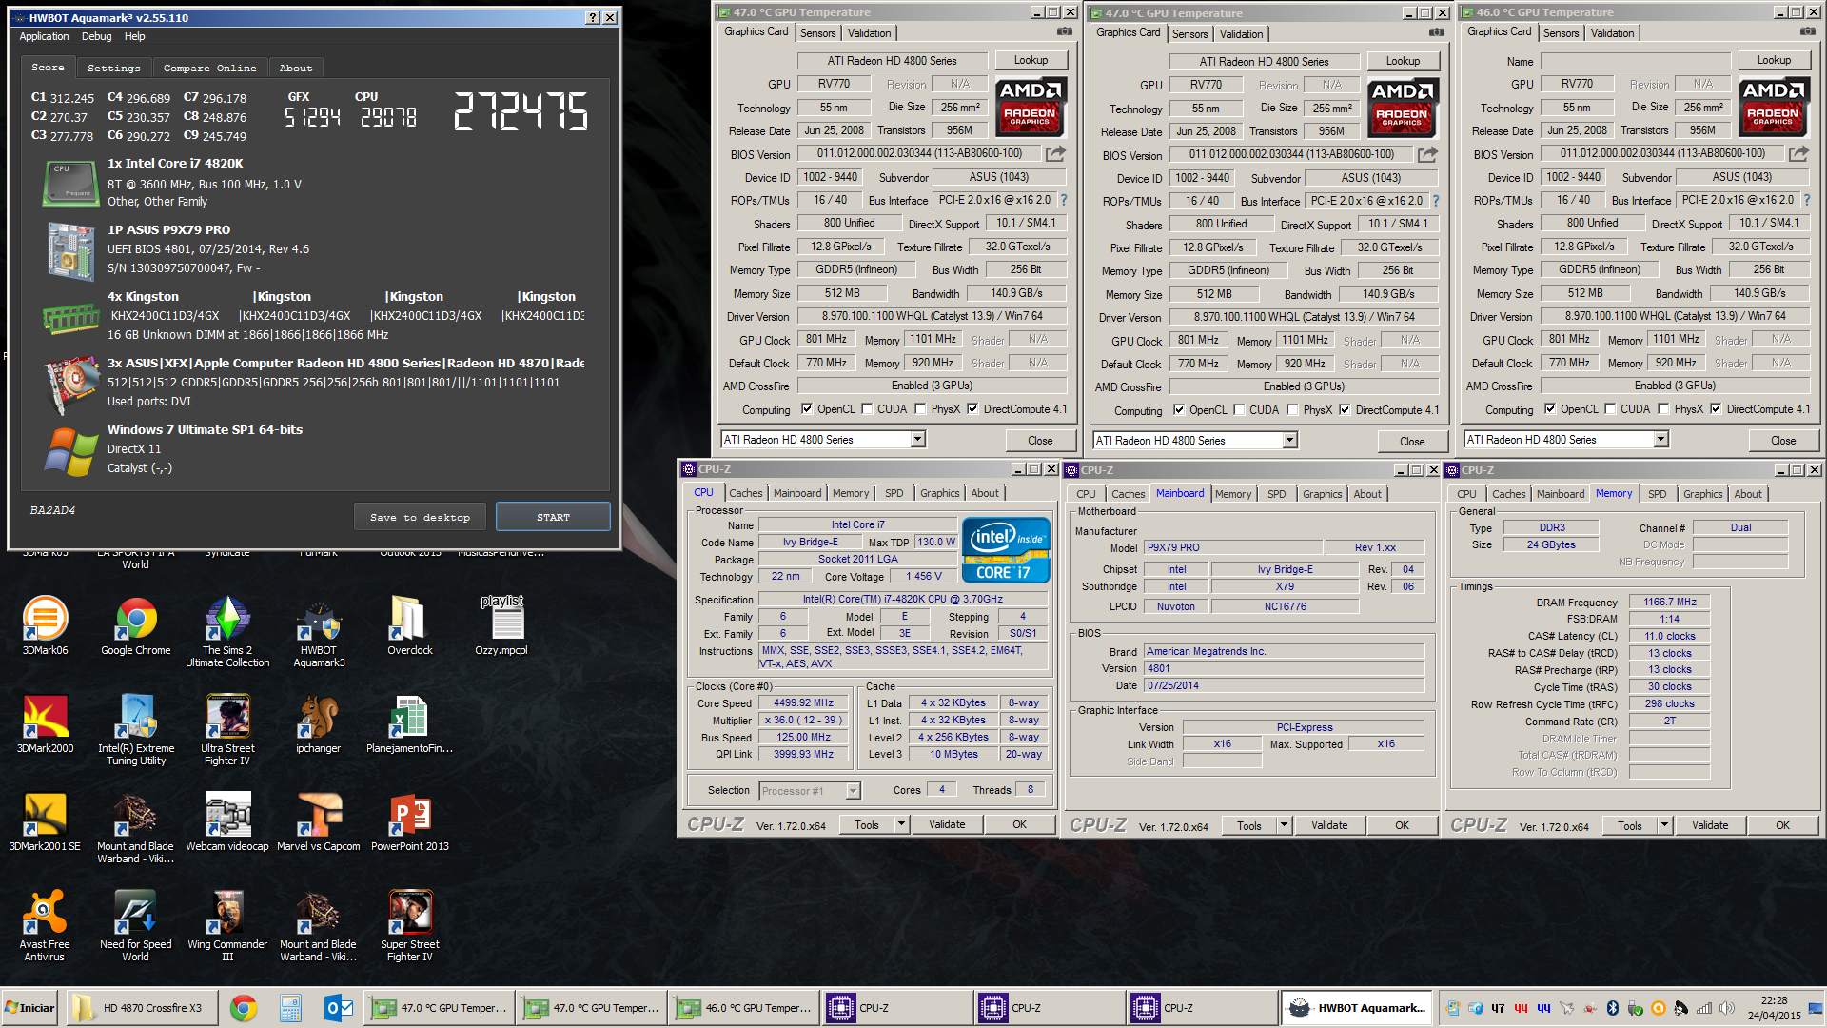Open Avast Free Antivirus shortcut

45,925
